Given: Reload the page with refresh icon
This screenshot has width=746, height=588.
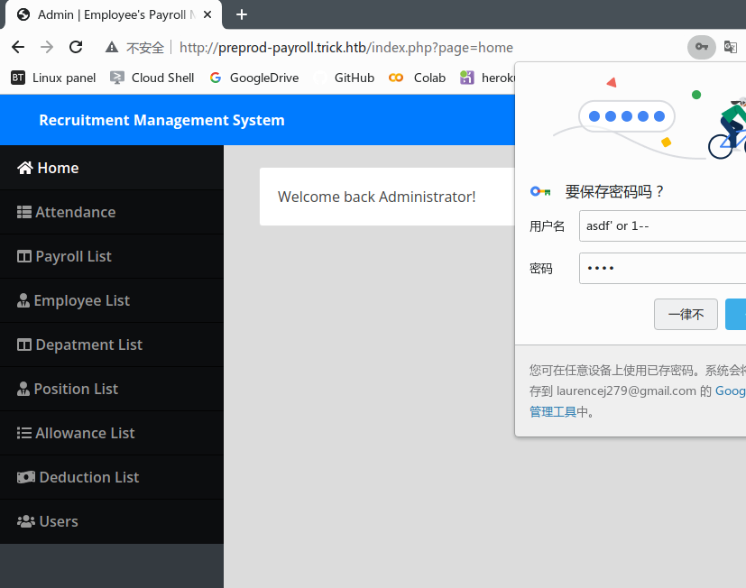Looking at the screenshot, I should [76, 48].
